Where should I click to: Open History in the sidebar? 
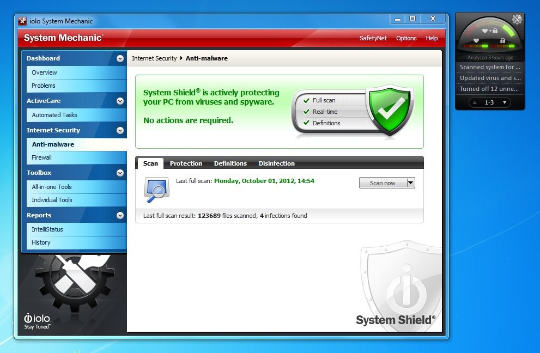point(76,242)
